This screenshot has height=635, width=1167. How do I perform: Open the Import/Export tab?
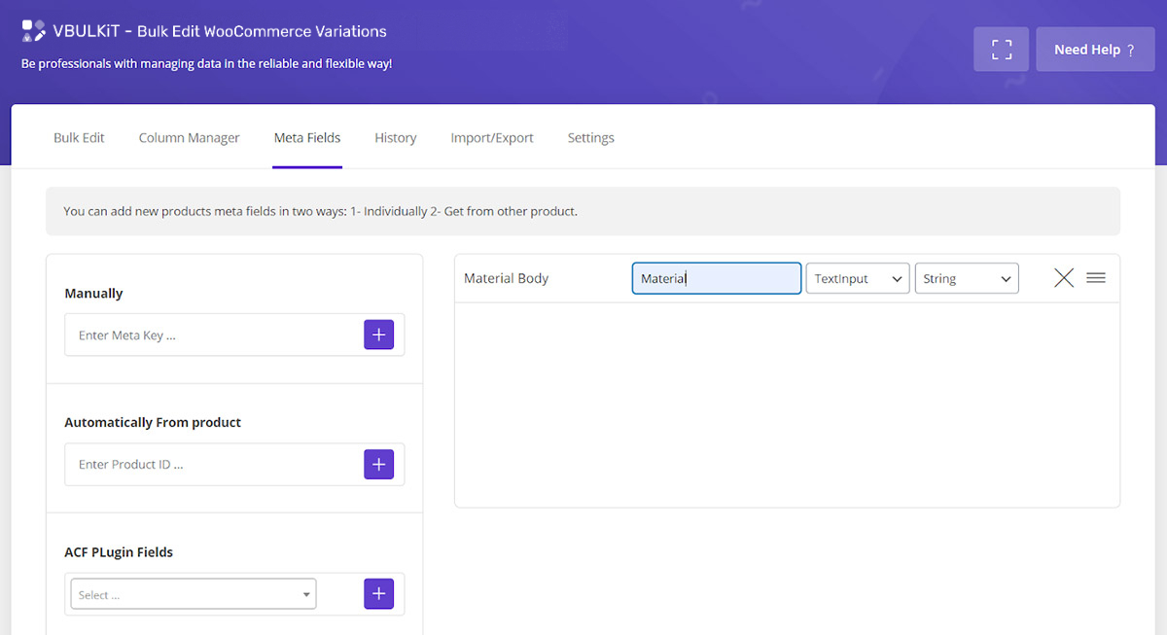(491, 138)
